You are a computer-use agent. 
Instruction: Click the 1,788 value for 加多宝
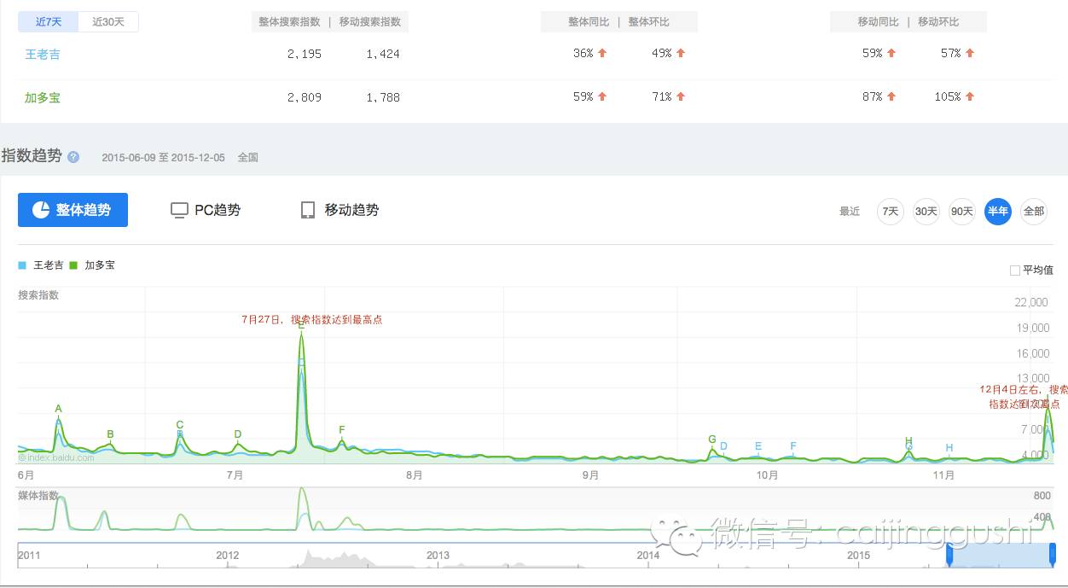click(383, 97)
